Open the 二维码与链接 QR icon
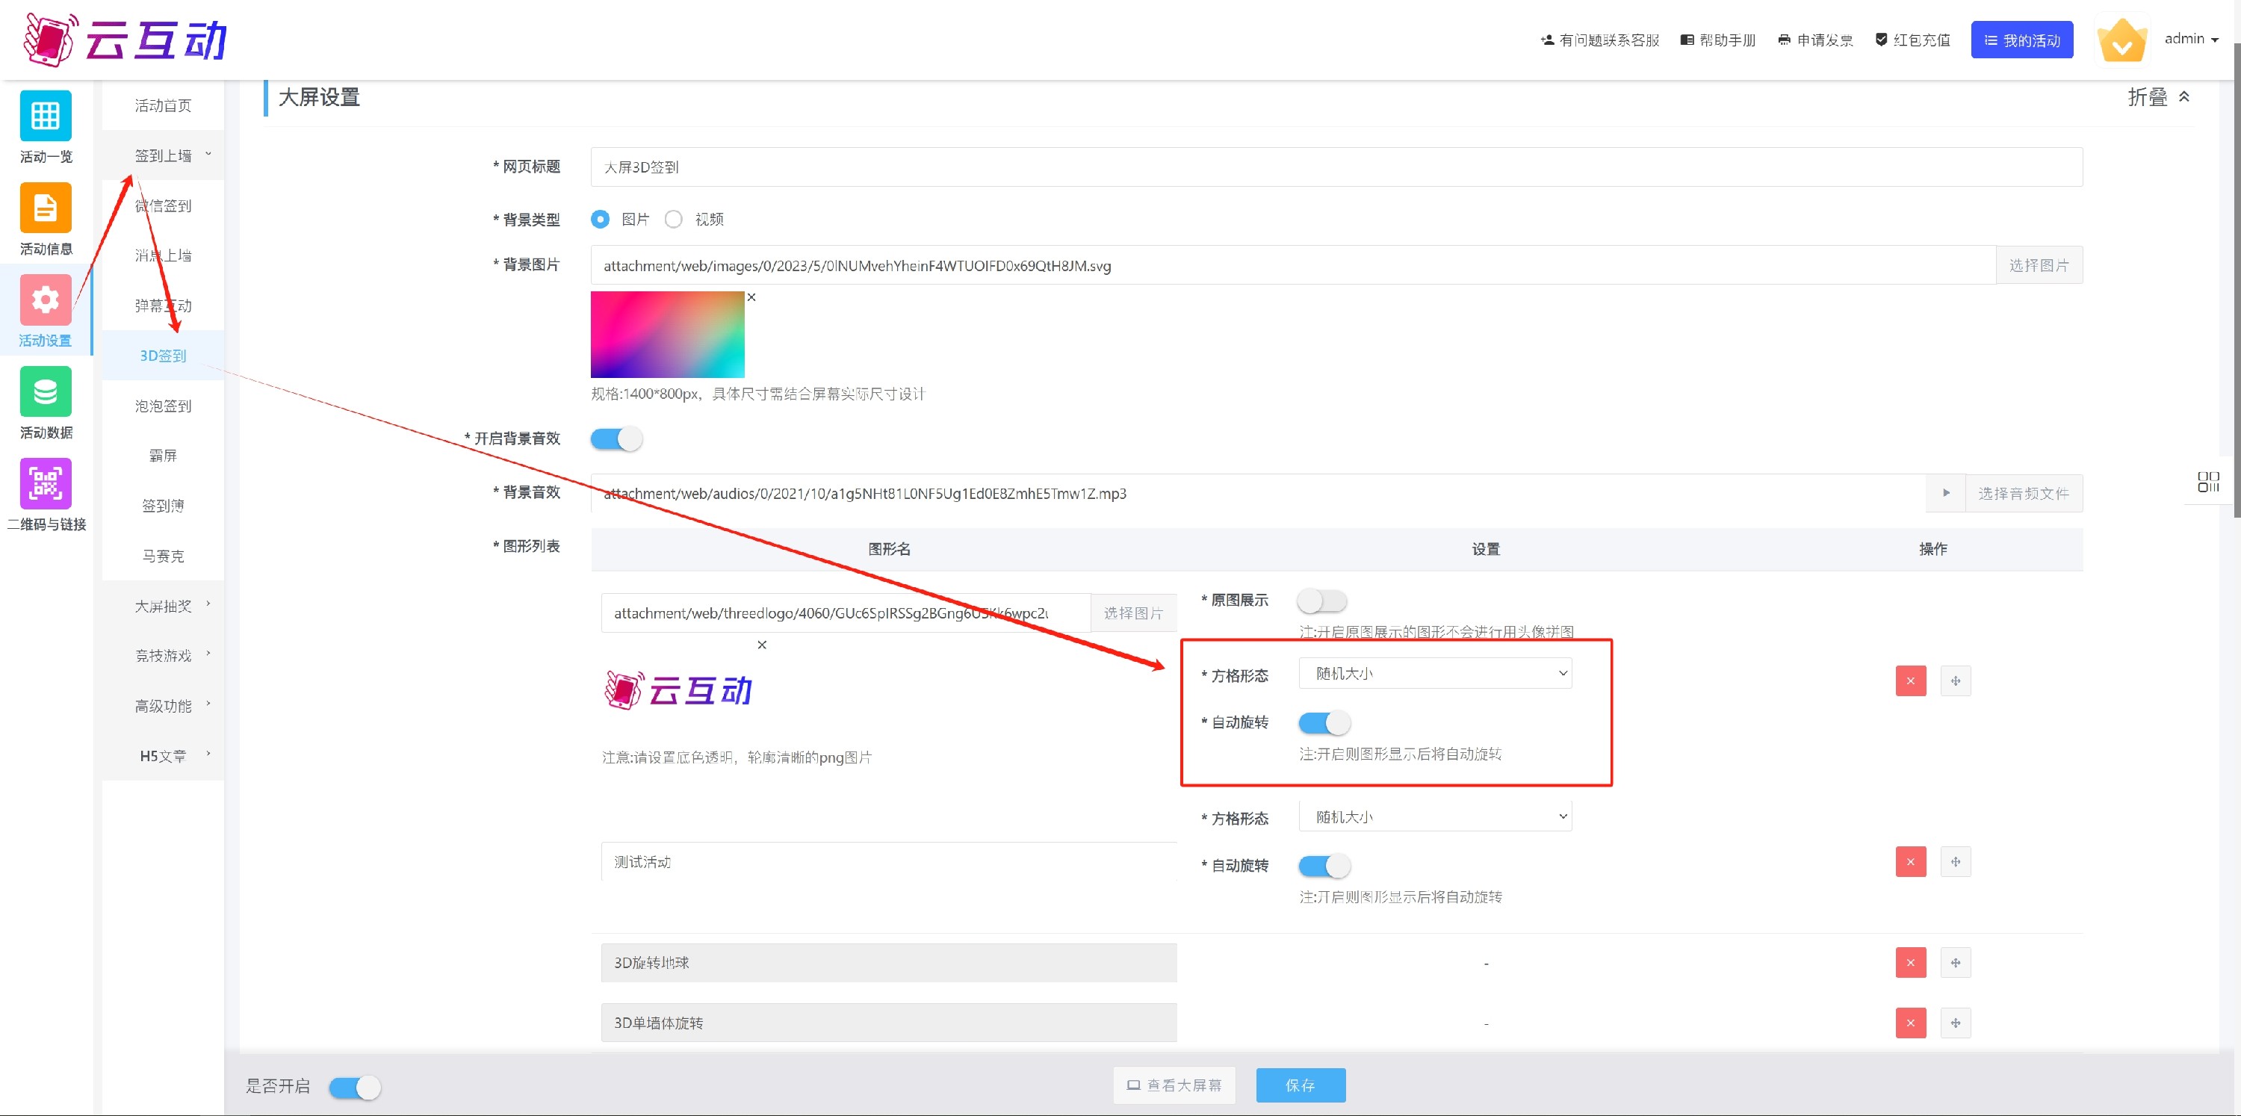Screen dimensions: 2241x1116 (46, 483)
